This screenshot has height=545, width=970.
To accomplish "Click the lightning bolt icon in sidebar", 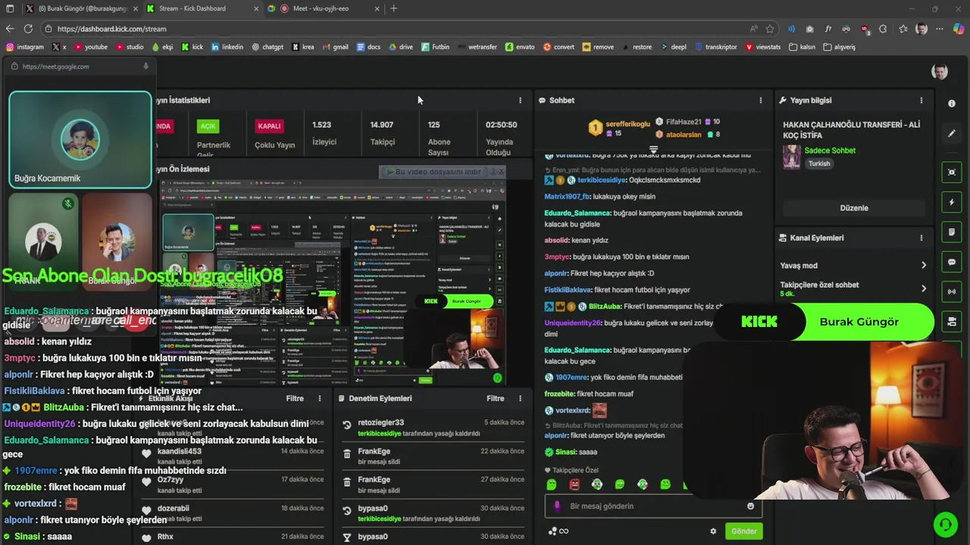I will (952, 203).
